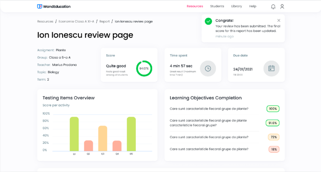Go to the Students menu
Image resolution: width=321 pixels, height=172 pixels.
217,6
